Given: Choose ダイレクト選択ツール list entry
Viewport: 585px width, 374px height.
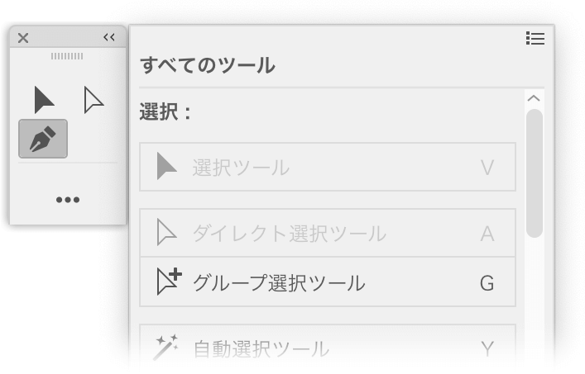Looking at the screenshot, I should click(x=328, y=233).
